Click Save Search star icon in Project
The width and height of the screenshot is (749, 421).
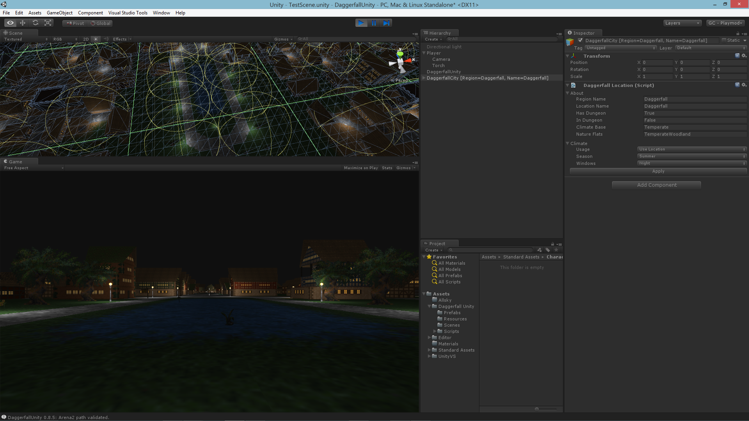tap(556, 250)
